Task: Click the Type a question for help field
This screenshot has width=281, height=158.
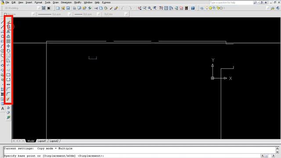Action: point(231,3)
